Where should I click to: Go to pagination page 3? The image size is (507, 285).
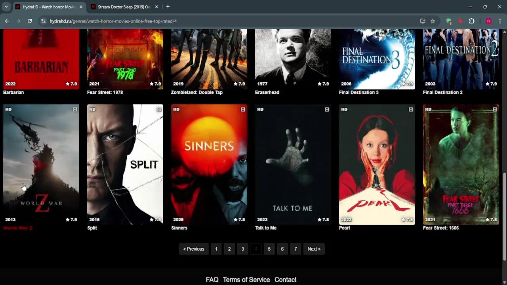click(243, 249)
